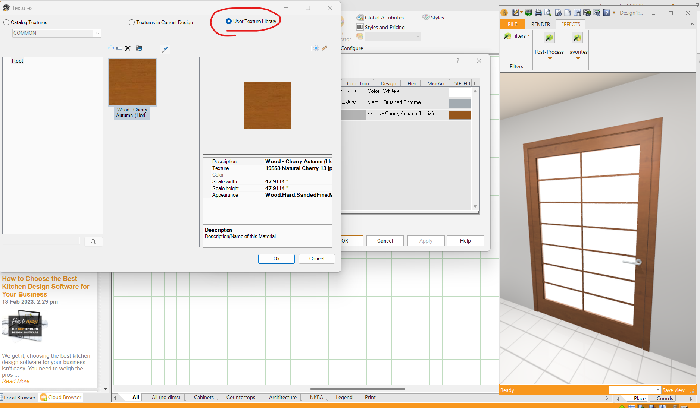Select the eyedropper tool
The height and width of the screenshot is (408, 700).
click(165, 49)
